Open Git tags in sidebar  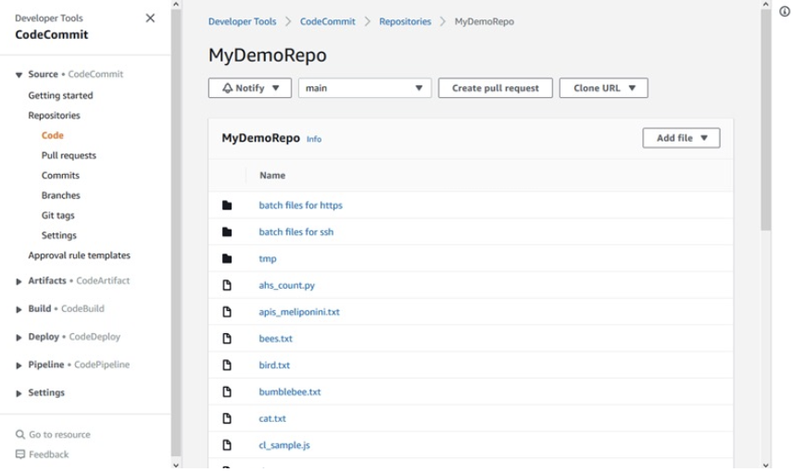coord(58,216)
